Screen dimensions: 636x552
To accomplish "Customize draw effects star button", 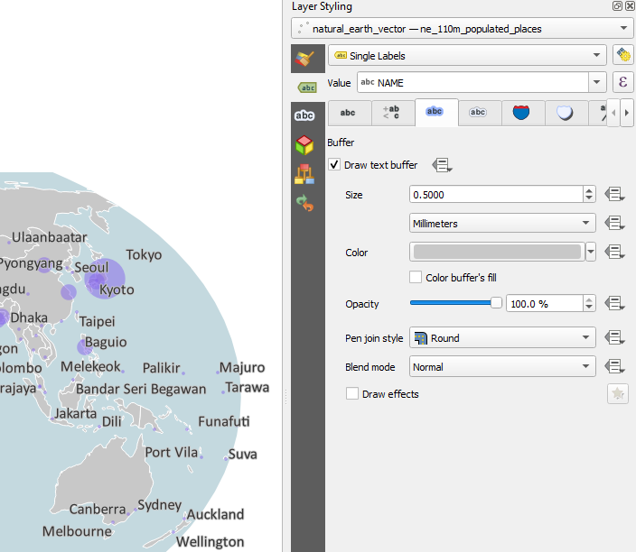I will 618,393.
